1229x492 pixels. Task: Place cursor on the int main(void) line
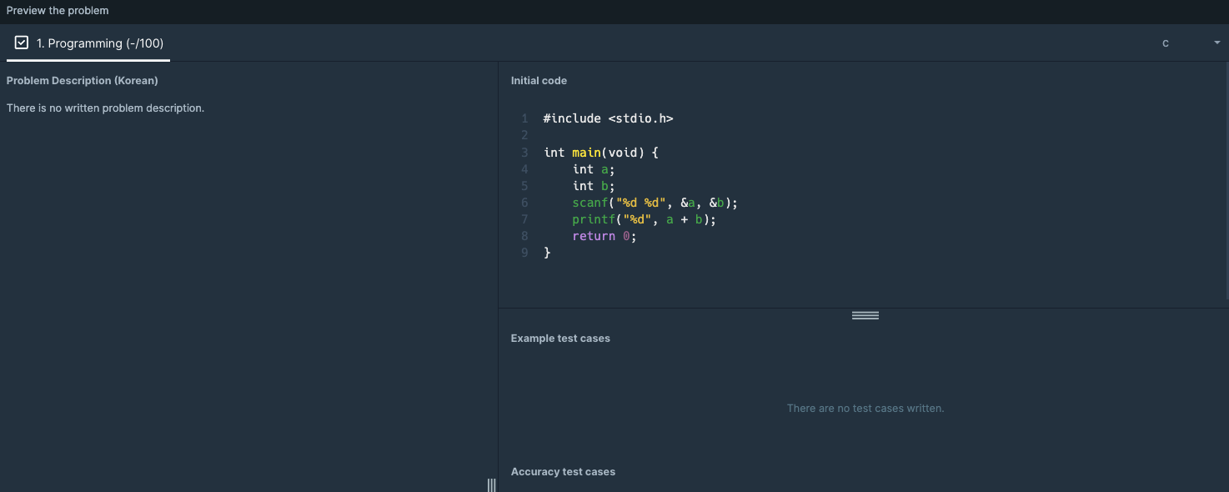click(x=601, y=153)
